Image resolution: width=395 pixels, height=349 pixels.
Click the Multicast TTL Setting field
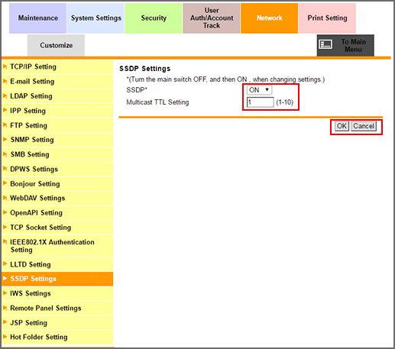pyautogui.click(x=261, y=102)
